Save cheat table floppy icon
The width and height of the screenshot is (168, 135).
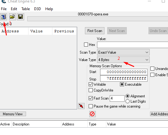(20, 17)
